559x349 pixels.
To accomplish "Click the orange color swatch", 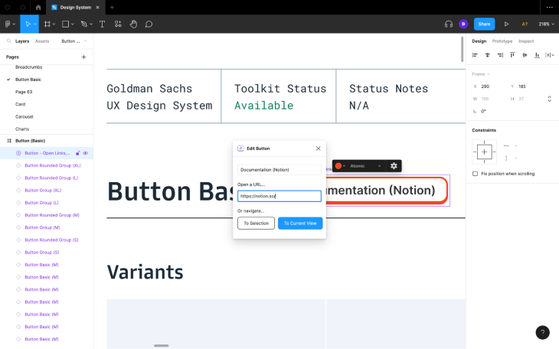I will [338, 166].
